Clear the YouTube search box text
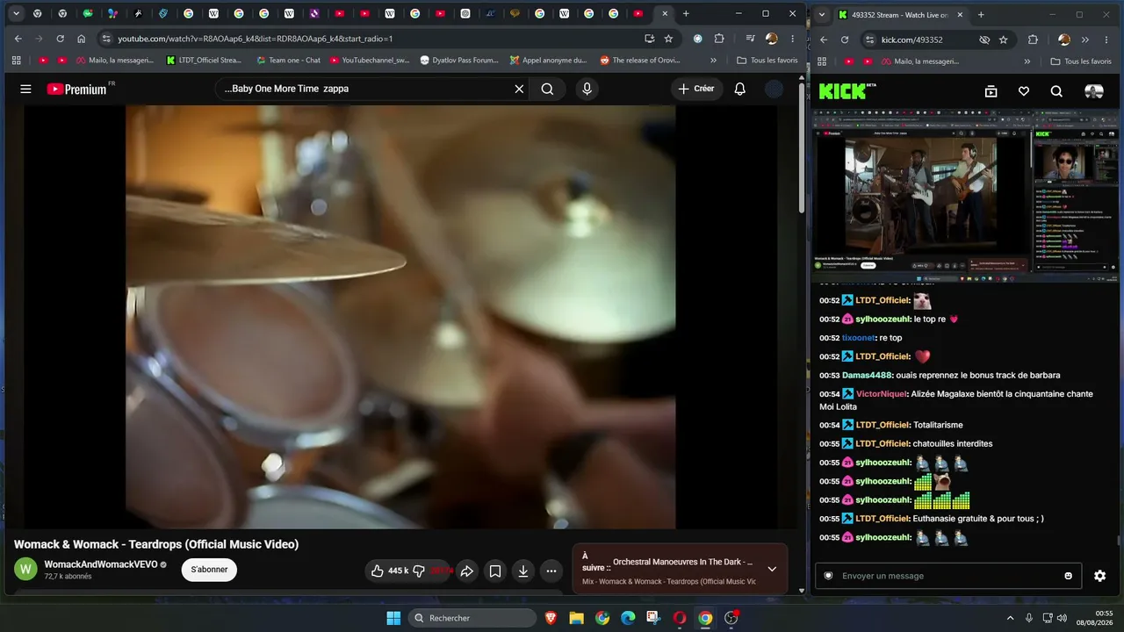Viewport: 1124px width, 632px height. (519, 89)
